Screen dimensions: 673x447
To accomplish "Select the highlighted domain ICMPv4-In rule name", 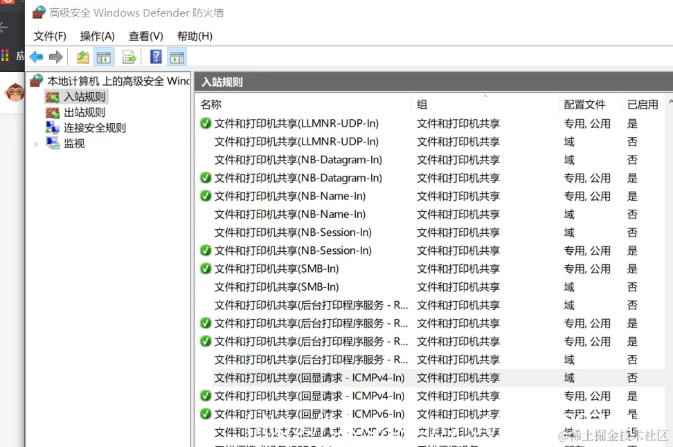I will (309, 378).
